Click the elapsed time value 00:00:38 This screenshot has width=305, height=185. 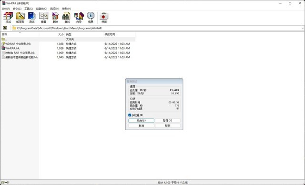173,103
